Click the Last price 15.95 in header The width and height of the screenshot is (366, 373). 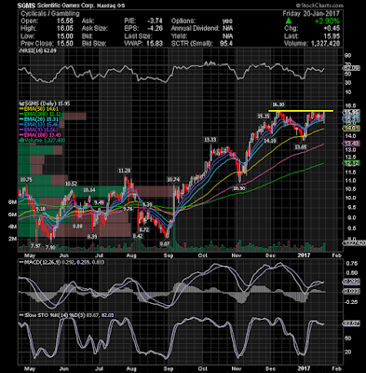click(332, 35)
